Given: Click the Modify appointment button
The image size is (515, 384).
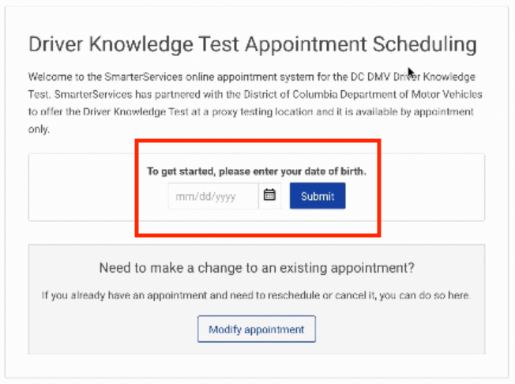Looking at the screenshot, I should pyautogui.click(x=256, y=329).
